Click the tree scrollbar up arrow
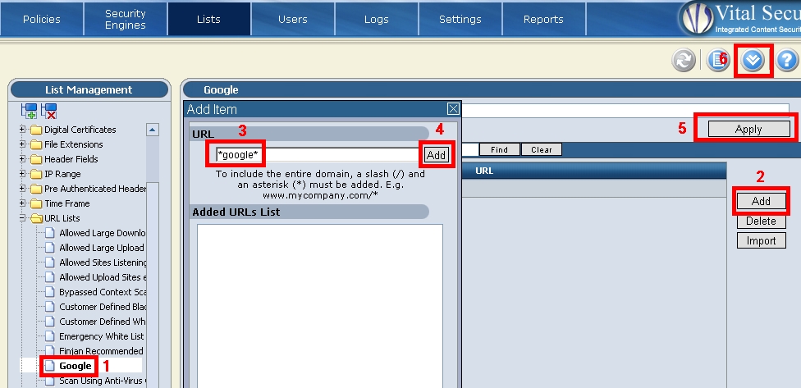 point(153,130)
